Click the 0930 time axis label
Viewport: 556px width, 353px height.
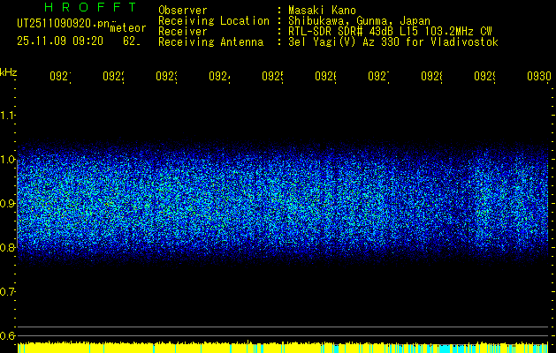539,77
